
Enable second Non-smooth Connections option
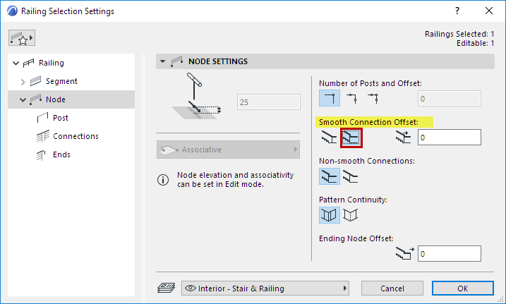pyautogui.click(x=350, y=176)
